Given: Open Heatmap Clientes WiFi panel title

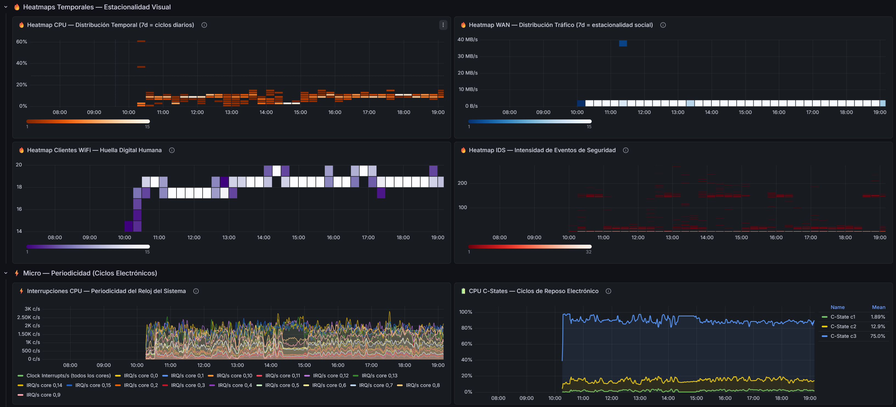Looking at the screenshot, I should (94, 150).
